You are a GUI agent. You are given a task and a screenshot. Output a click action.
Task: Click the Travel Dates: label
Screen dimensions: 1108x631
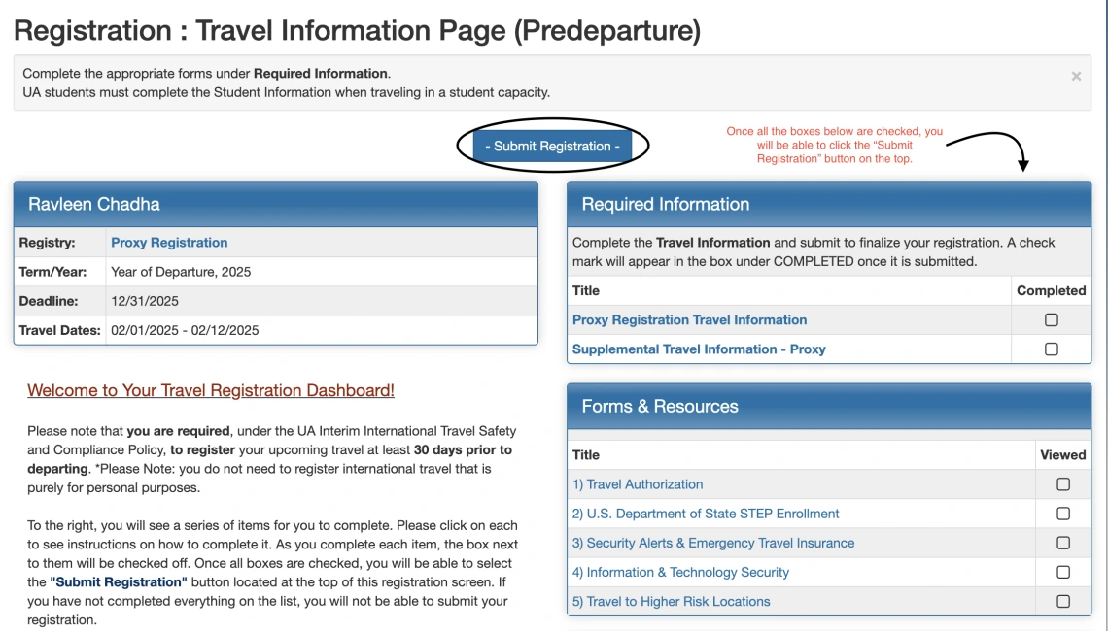click(60, 330)
